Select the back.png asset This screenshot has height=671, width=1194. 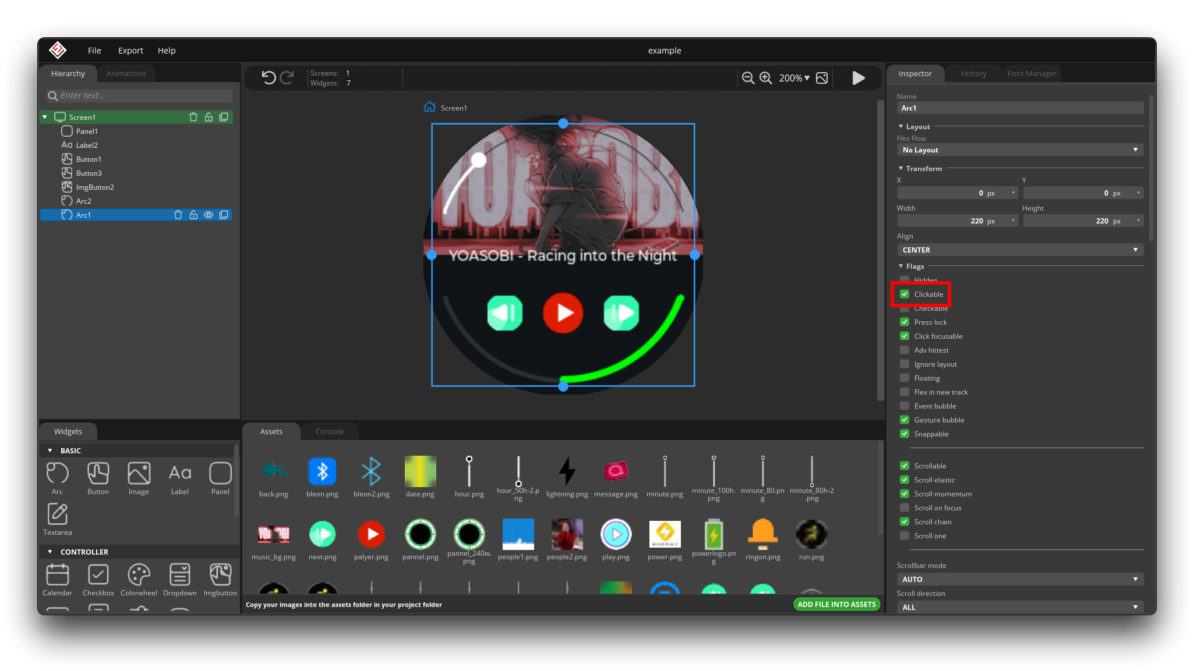[x=273, y=477]
